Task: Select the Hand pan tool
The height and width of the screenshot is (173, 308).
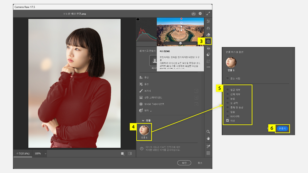Action: coord(208,138)
